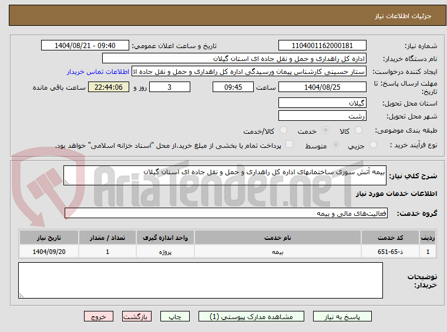Click the شماره نیاز label
The width and height of the screenshot is (447, 332).
421,46
